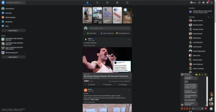Expand the account dropdown arrow
Image resolution: width=216 pixels, height=112 pixels.
(x=211, y=3)
